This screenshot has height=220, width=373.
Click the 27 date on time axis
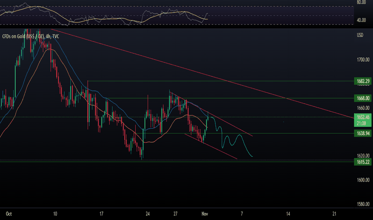tap(175, 214)
